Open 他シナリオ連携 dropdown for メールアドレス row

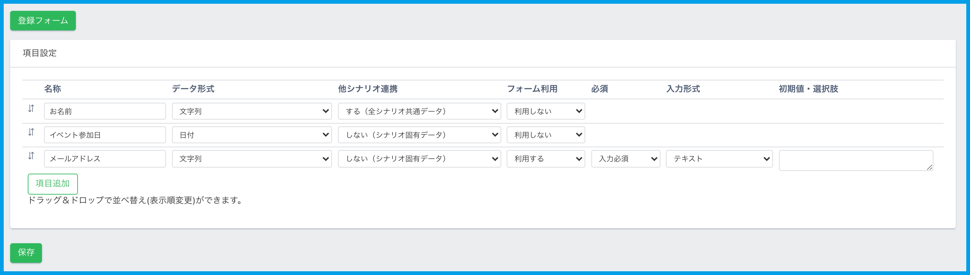coord(419,159)
